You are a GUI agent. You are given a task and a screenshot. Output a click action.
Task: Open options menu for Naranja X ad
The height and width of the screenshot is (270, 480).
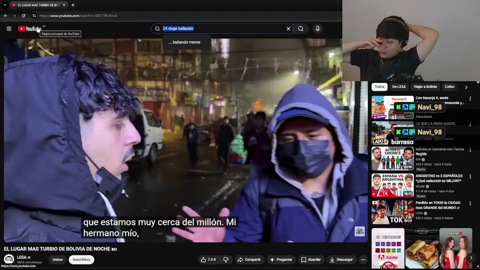pyautogui.click(x=470, y=99)
